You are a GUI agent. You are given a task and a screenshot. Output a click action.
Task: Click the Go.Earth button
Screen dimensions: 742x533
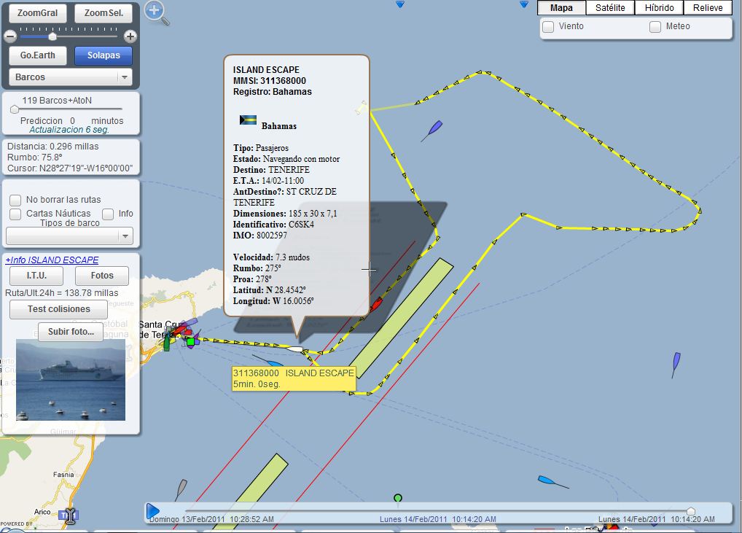[x=38, y=55]
